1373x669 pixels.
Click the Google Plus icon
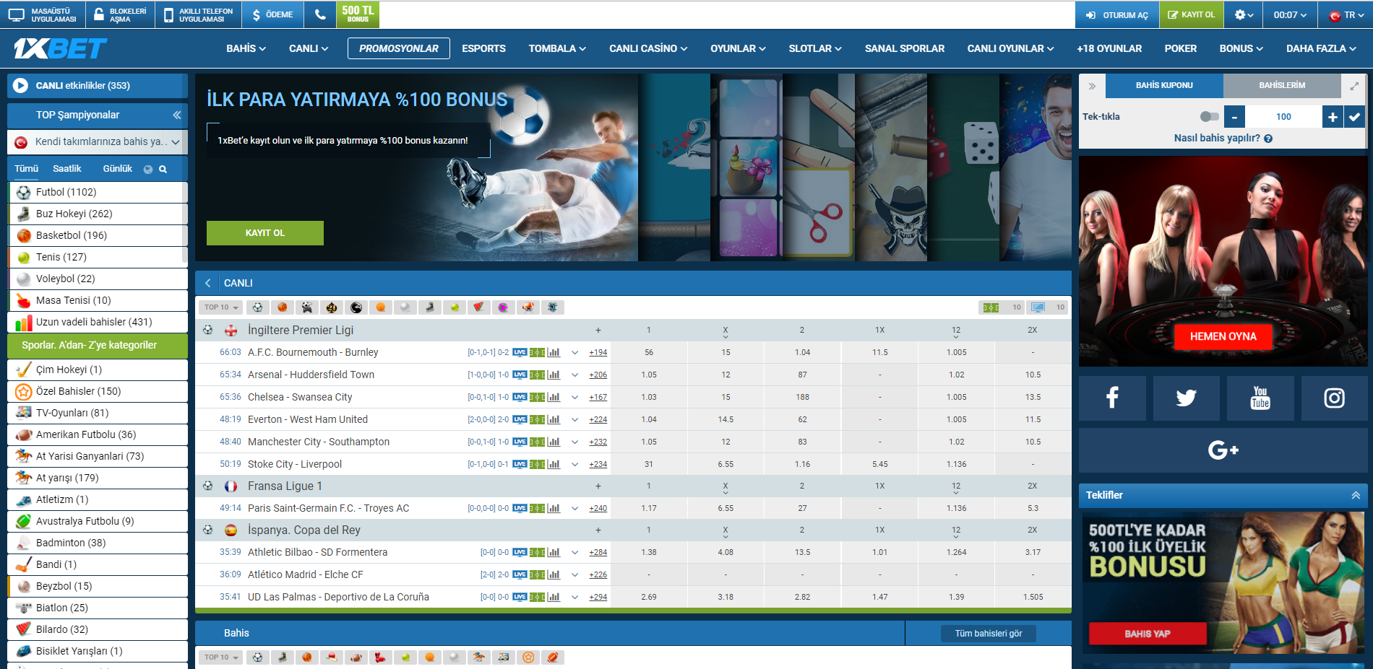point(1223,450)
